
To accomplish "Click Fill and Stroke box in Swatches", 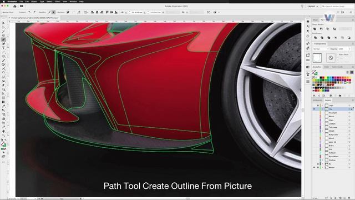I will [x=315, y=73].
